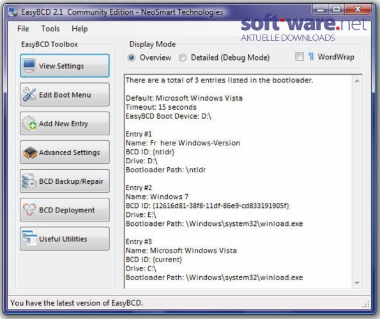This screenshot has width=380, height=319.
Task: Select Detailed (Debug Mode) radio button
Action: coord(183,58)
